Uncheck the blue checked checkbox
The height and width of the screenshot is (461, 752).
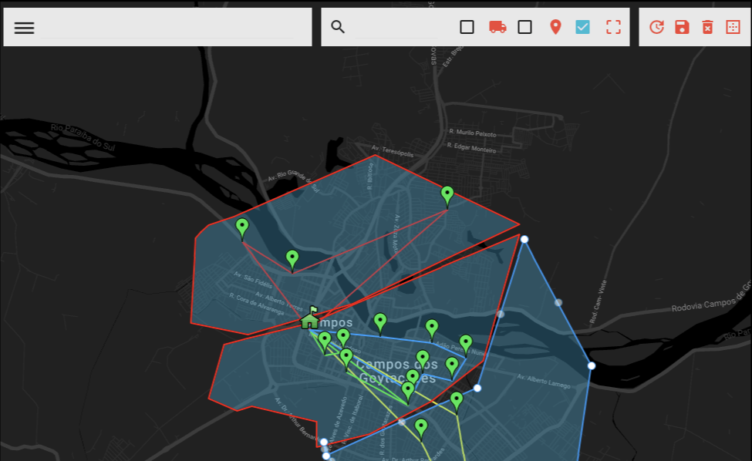click(582, 27)
